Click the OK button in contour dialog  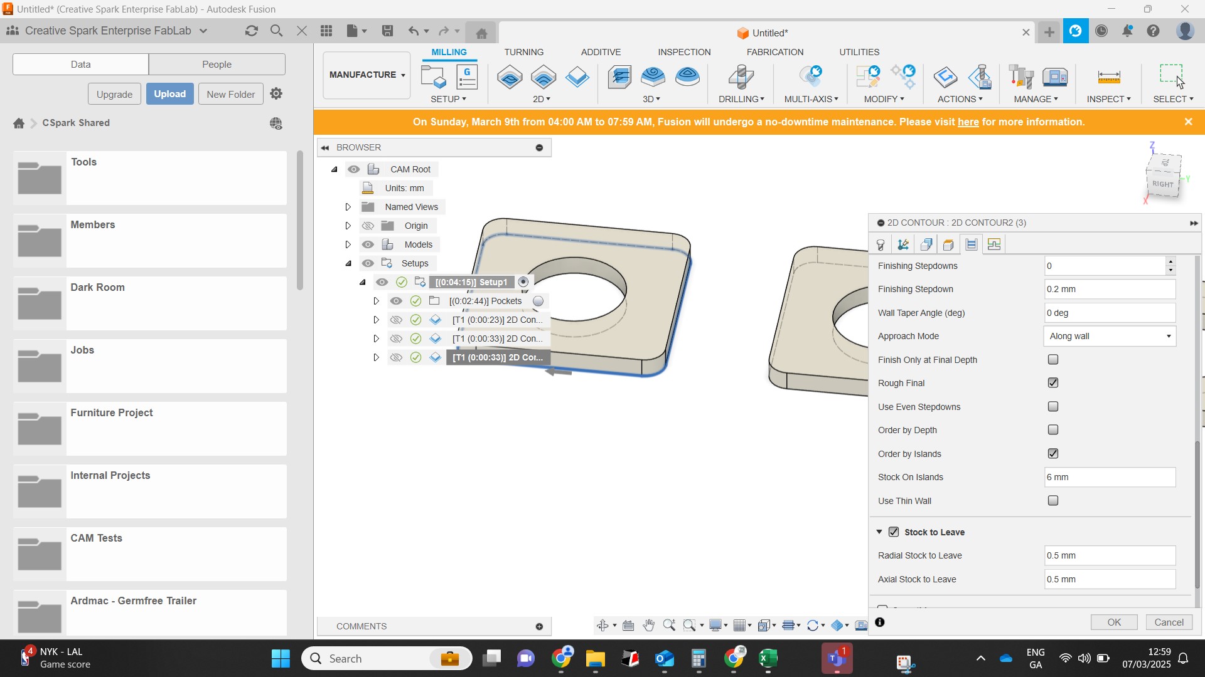coord(1114,622)
